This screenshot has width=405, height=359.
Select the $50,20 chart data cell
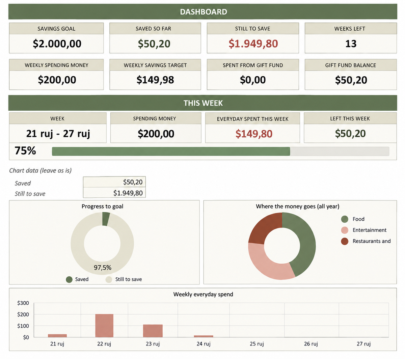(114, 182)
